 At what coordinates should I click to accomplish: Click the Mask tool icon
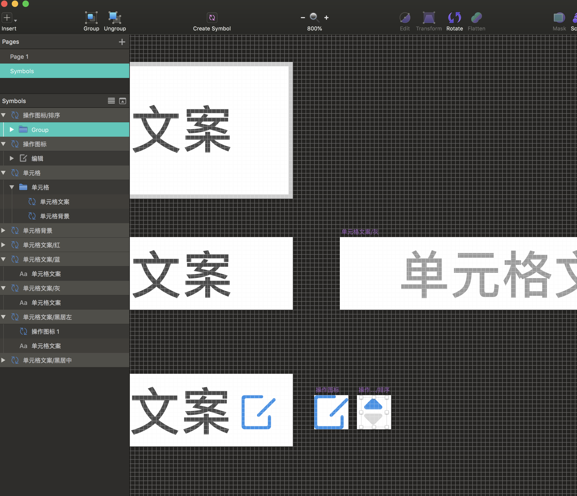click(559, 18)
